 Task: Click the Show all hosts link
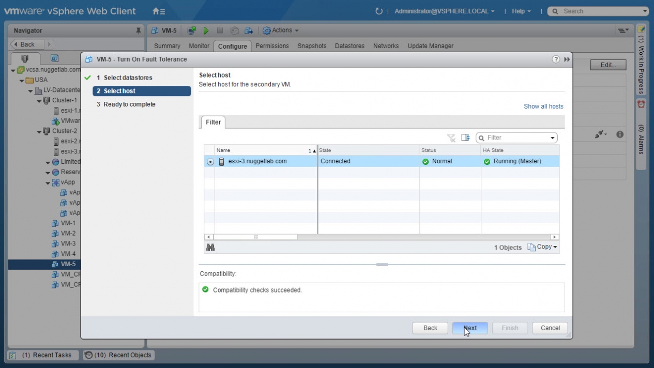tap(543, 106)
